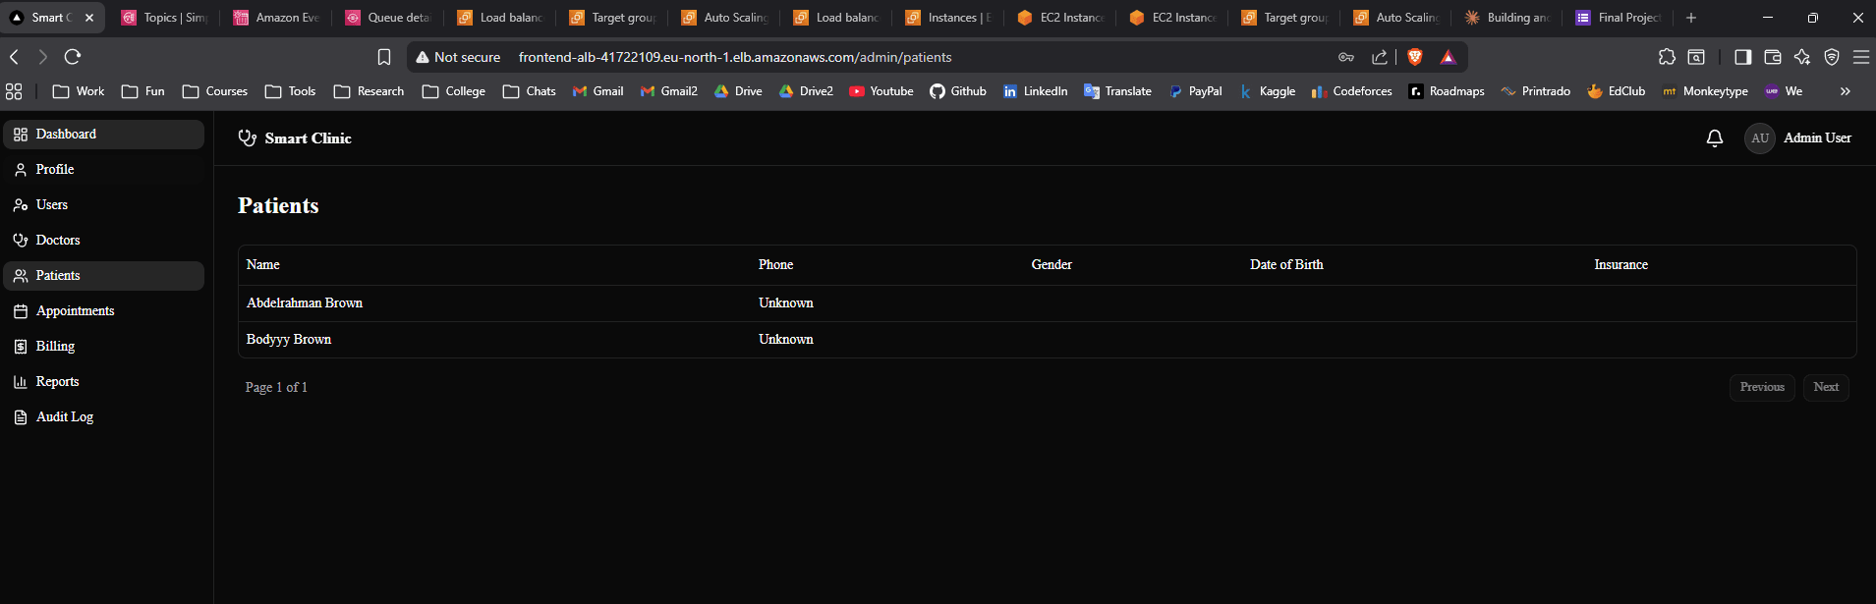Image resolution: width=1876 pixels, height=604 pixels.
Task: Open the College bookmarks folder
Action: [454, 91]
